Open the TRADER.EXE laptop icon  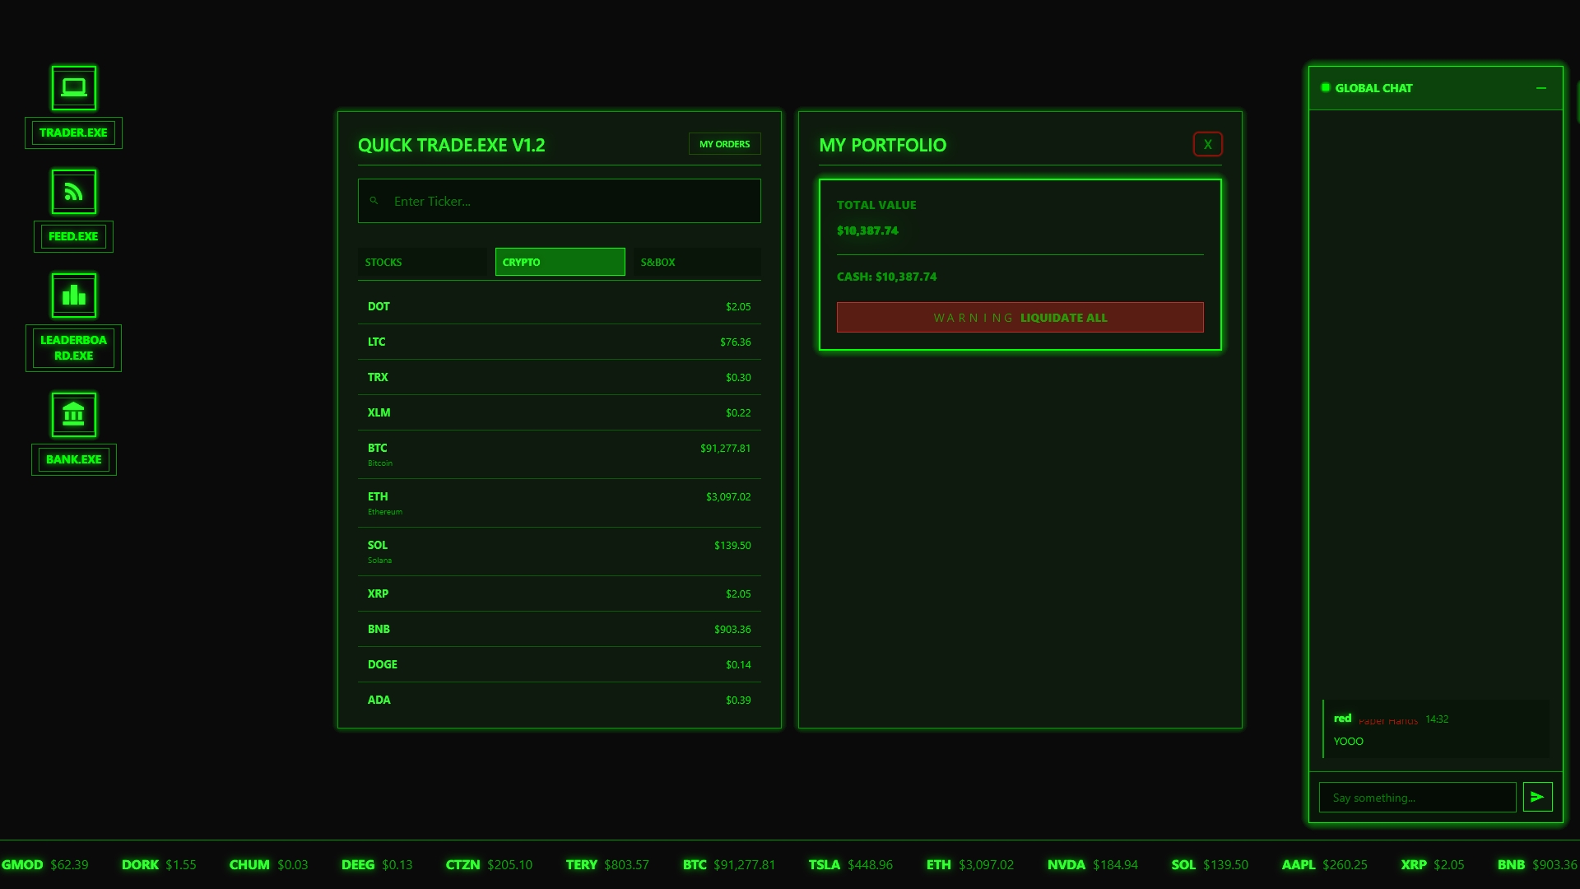coord(74,88)
